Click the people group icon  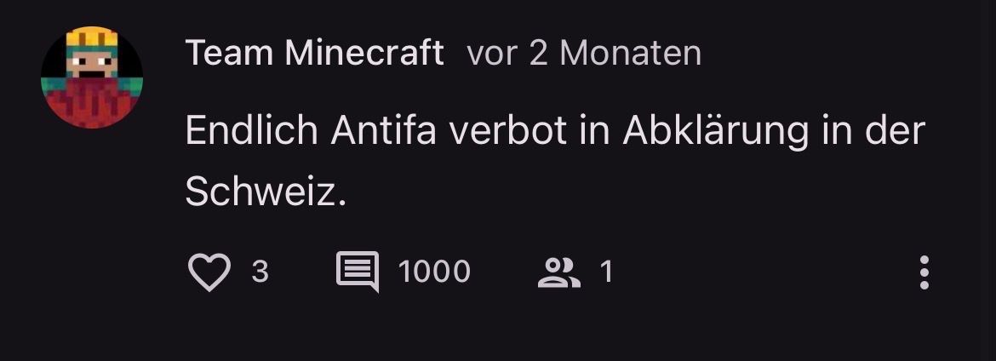click(x=559, y=272)
